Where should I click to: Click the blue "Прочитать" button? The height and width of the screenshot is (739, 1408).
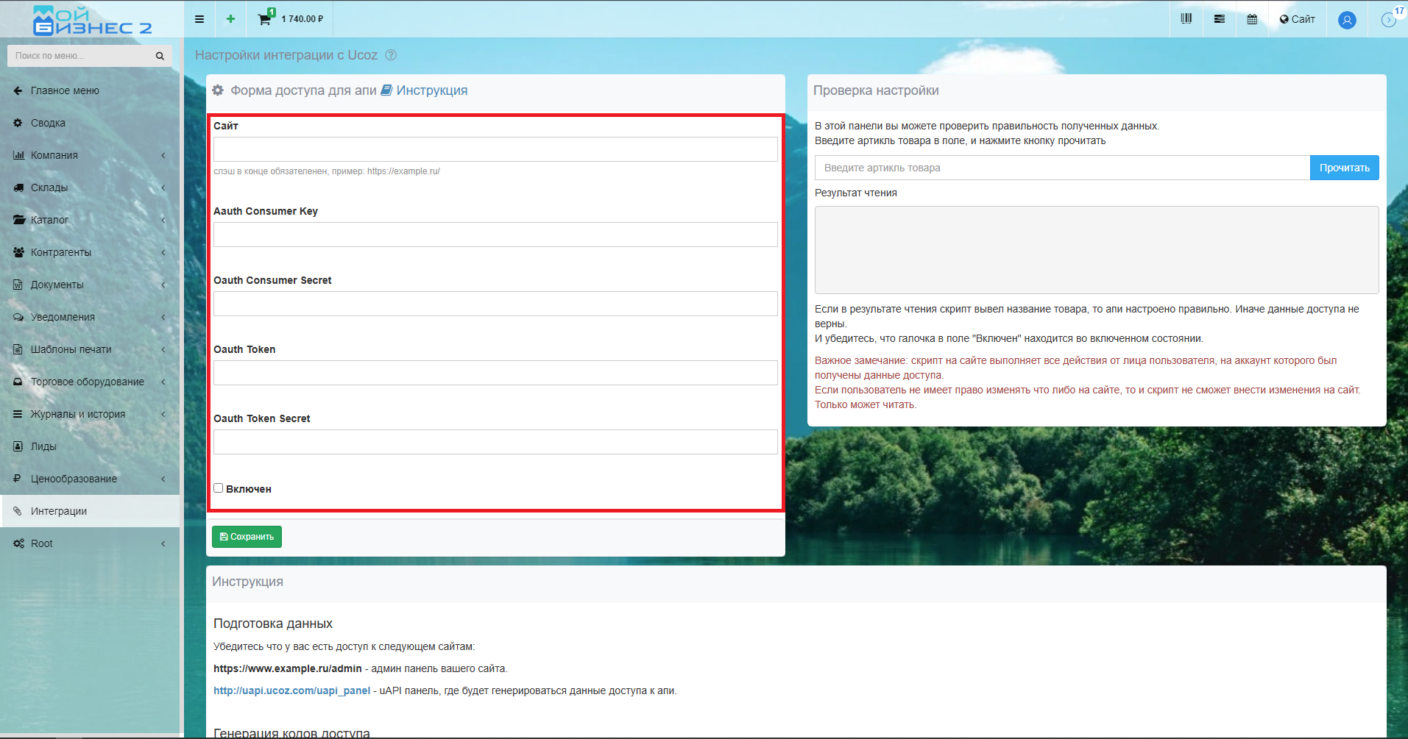pyautogui.click(x=1344, y=168)
